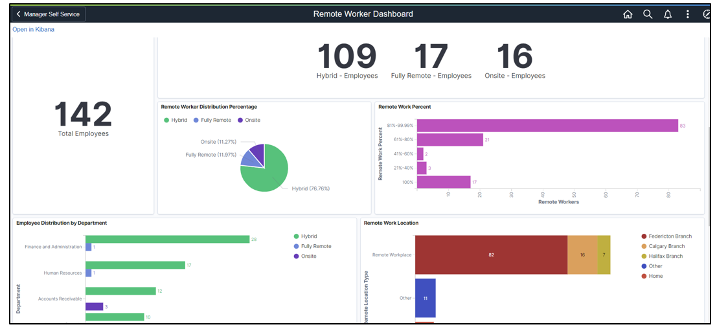This screenshot has width=717, height=329.
Task: Open notifications bell icon
Action: point(668,14)
